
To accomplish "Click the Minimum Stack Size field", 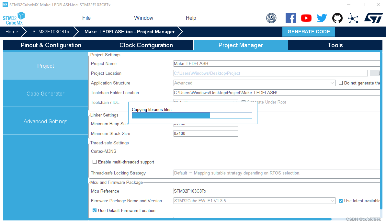I will click(206, 133).
